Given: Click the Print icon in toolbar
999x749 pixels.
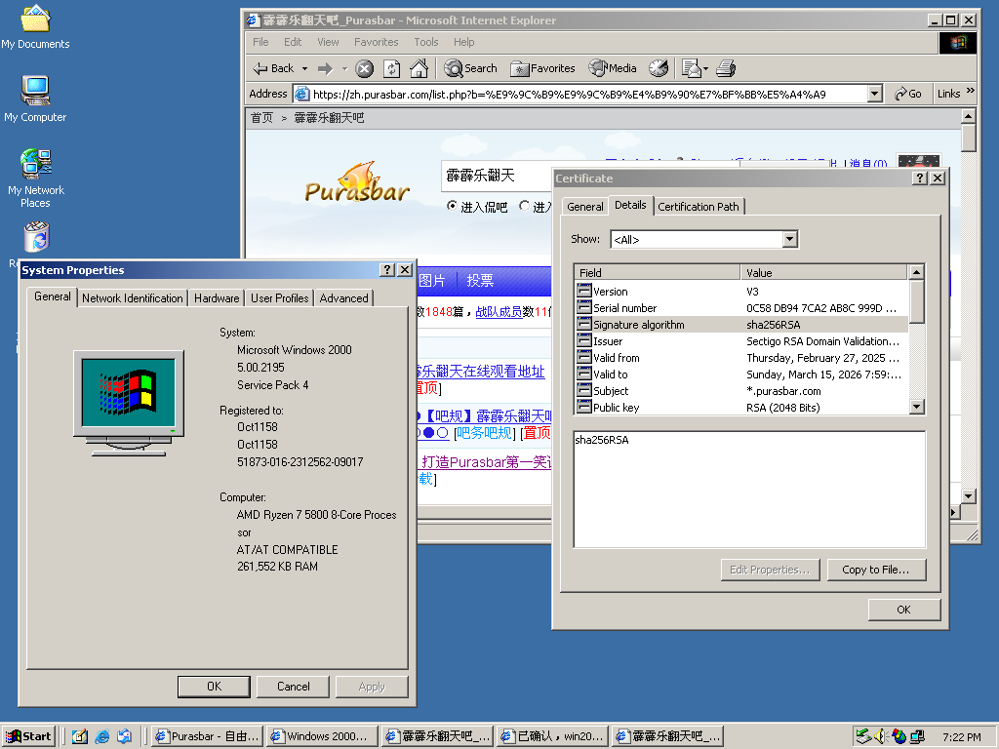Looking at the screenshot, I should pos(725,68).
